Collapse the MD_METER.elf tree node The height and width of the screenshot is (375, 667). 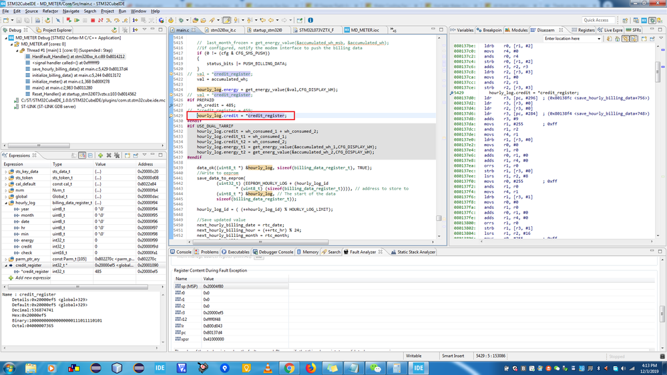tap(12, 44)
